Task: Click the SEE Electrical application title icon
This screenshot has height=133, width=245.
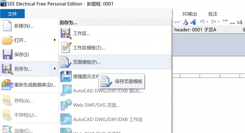Action: click(x=3, y=4)
